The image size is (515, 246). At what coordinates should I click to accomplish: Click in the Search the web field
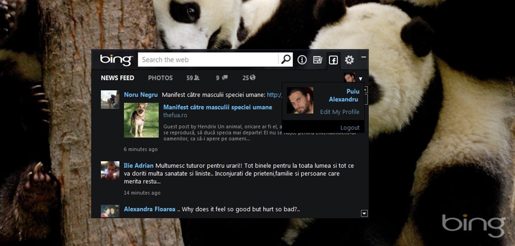[x=207, y=60]
